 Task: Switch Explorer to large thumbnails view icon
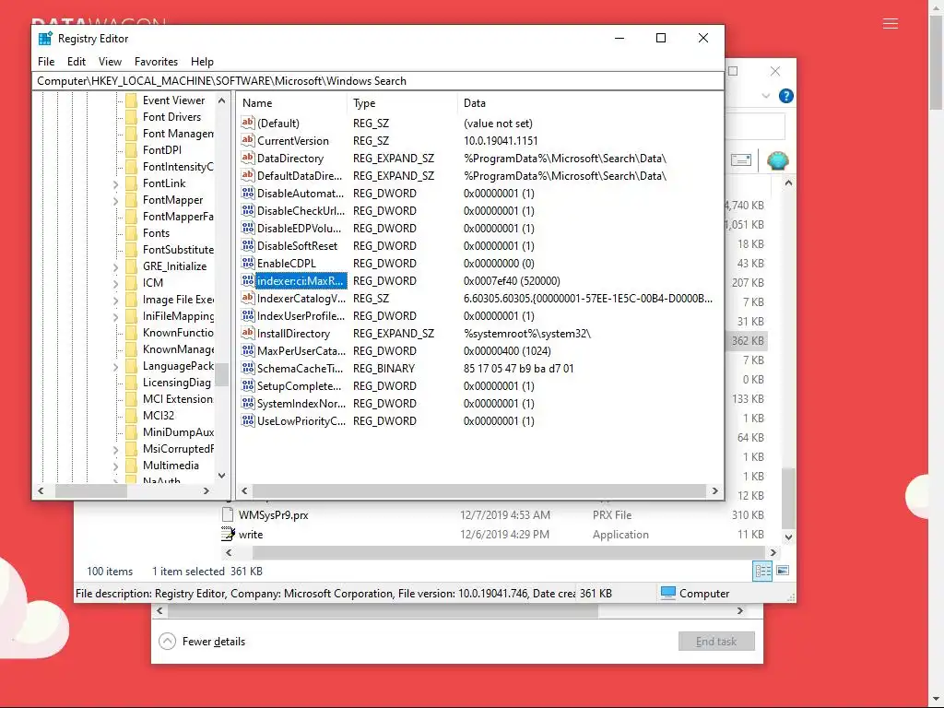(783, 571)
